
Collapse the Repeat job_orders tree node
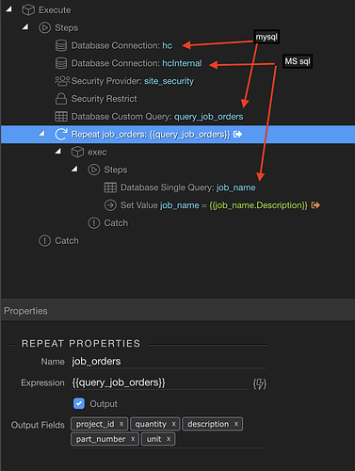coord(41,134)
